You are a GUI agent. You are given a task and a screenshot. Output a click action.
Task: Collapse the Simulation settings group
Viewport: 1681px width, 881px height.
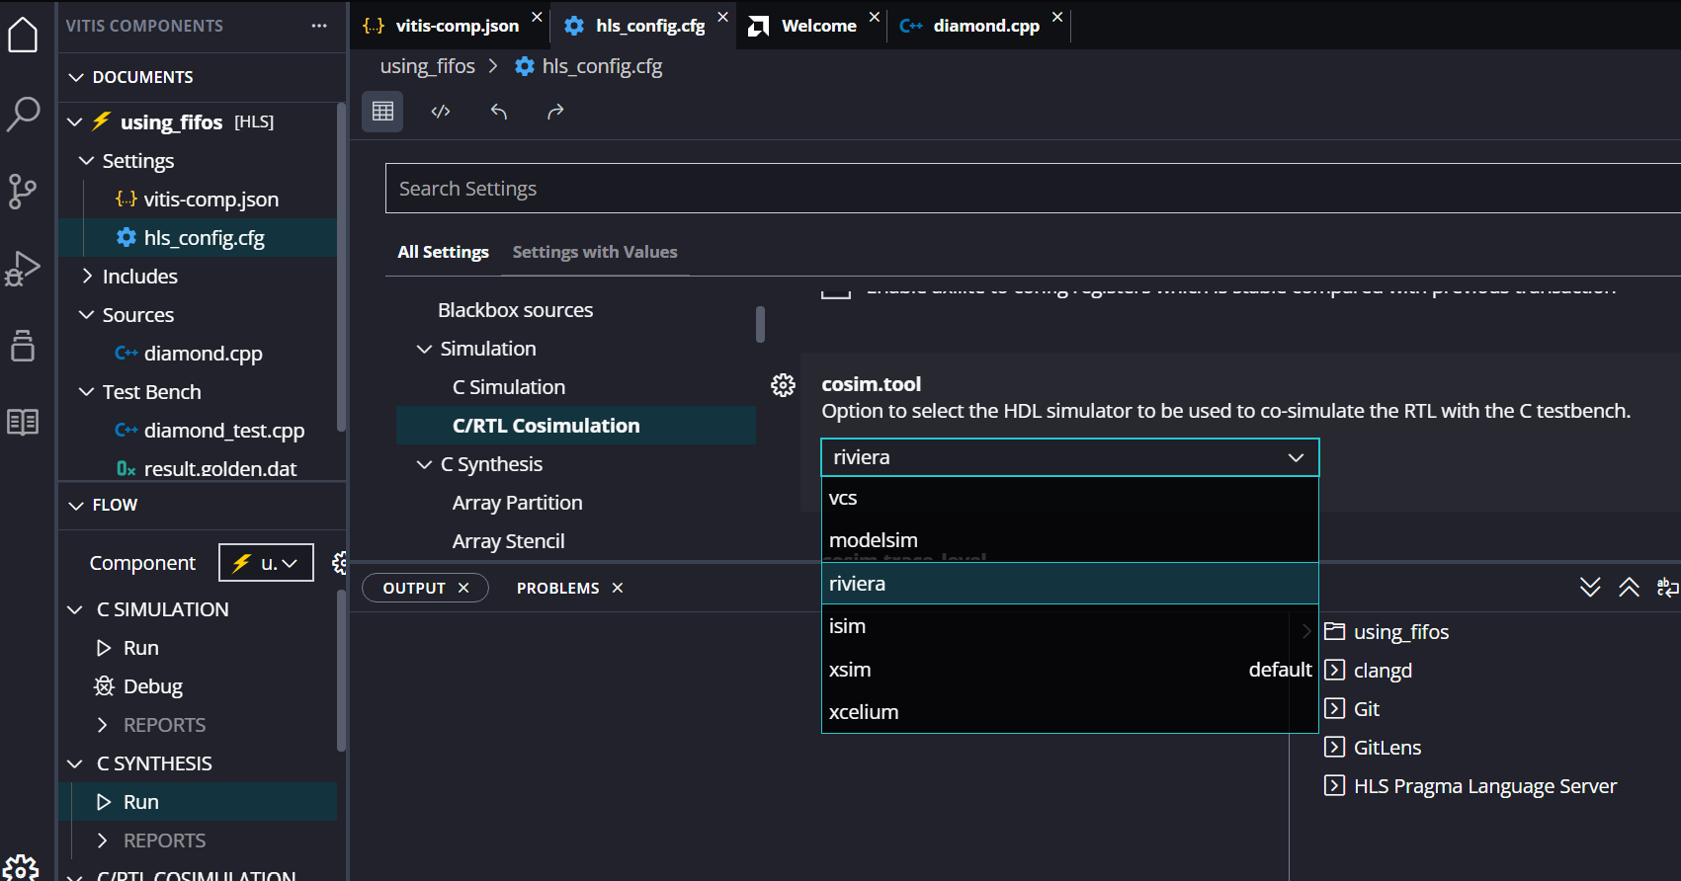coord(425,349)
